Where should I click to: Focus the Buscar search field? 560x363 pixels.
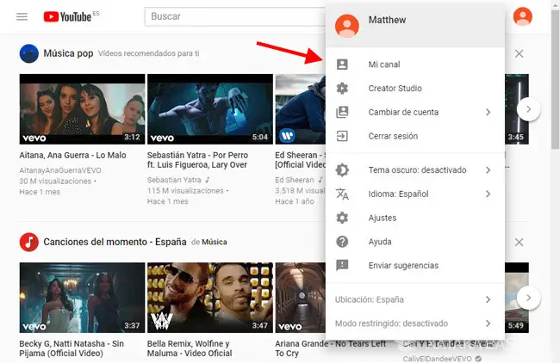235,16
